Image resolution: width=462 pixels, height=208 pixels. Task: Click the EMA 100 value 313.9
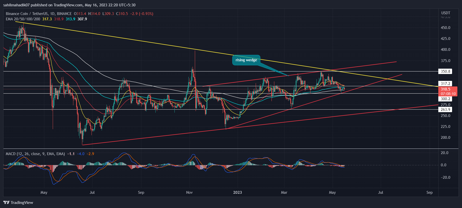[x=71, y=19]
